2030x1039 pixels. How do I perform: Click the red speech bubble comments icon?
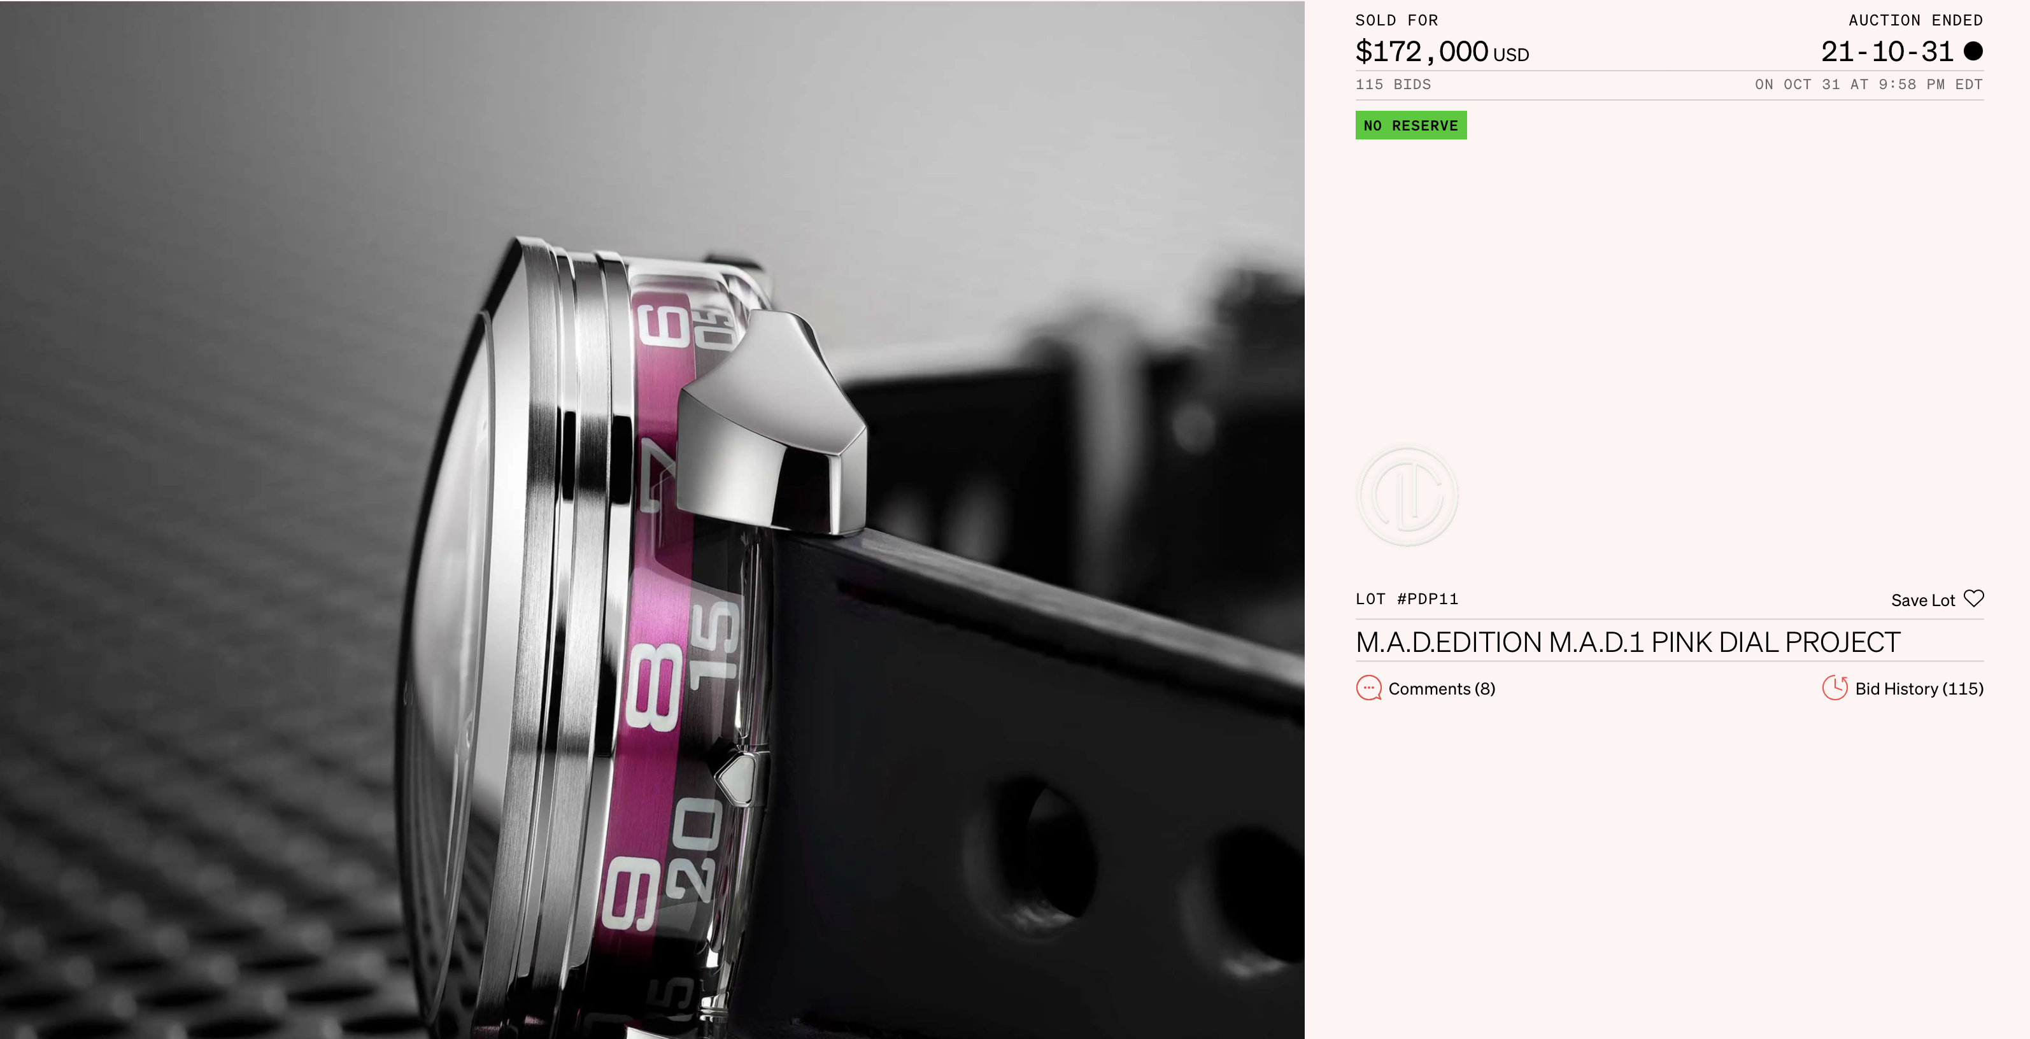[x=1369, y=688]
